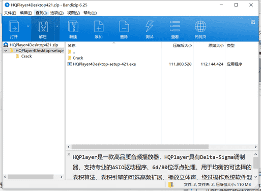Click the Add (添加) file icon
The image size is (261, 191).
(99, 26)
